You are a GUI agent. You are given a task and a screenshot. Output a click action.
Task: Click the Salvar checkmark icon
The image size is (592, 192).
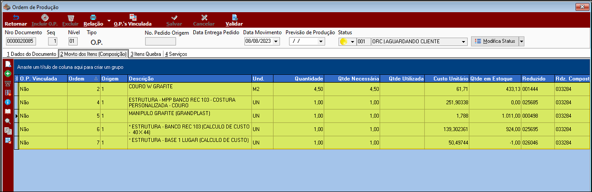pos(174,18)
